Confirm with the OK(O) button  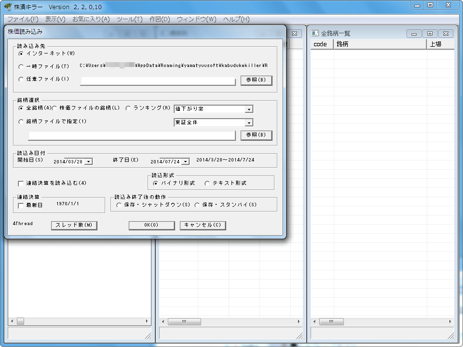[x=151, y=226]
